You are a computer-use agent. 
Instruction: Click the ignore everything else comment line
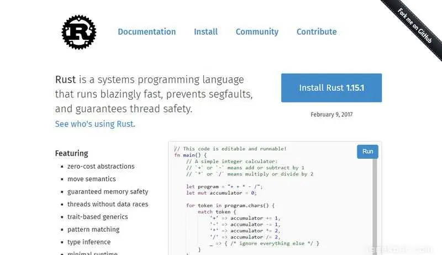coord(265,243)
